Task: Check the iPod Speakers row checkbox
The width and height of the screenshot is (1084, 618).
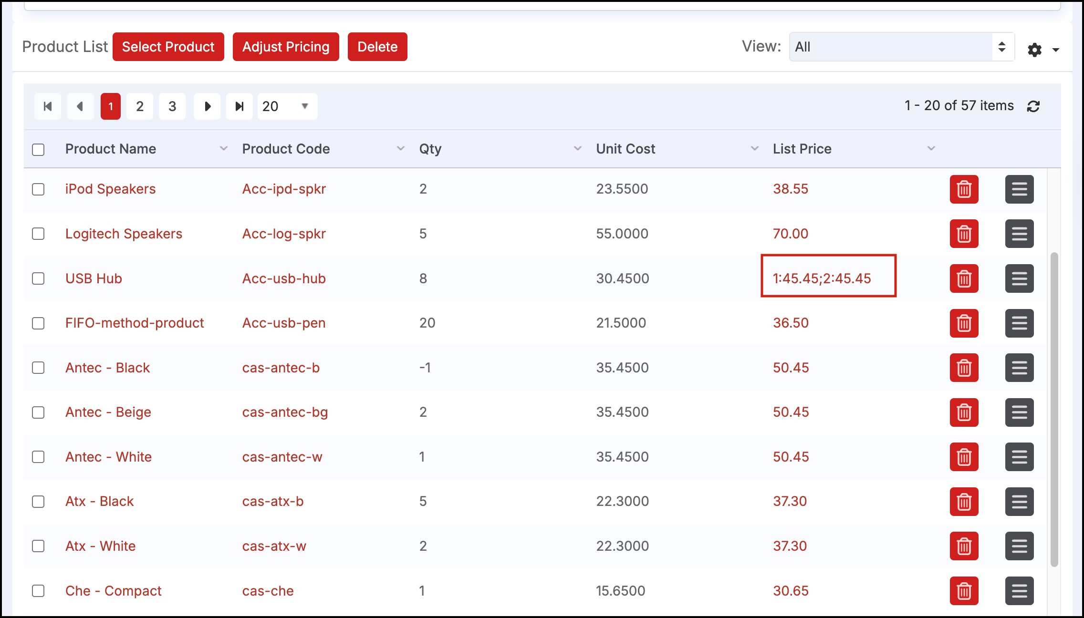Action: coord(38,189)
